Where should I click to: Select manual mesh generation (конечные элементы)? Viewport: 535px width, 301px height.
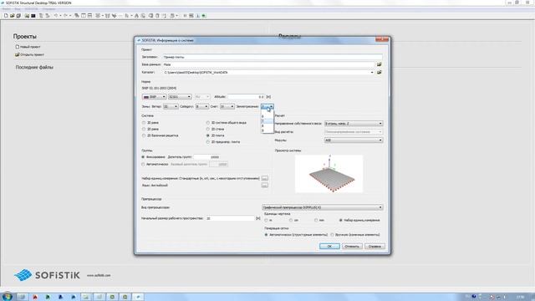[333, 235]
